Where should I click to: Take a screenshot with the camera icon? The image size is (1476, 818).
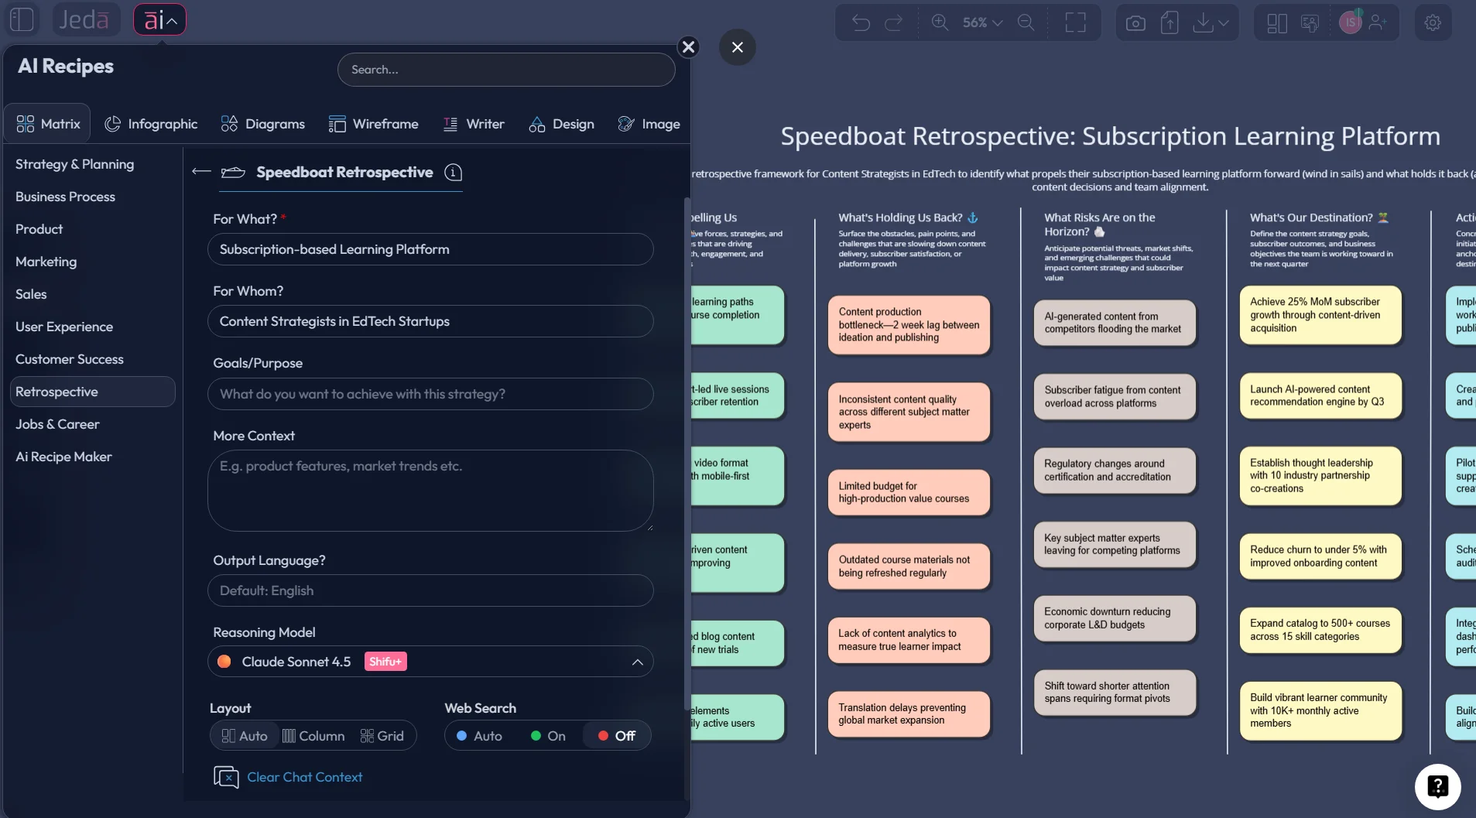point(1135,22)
